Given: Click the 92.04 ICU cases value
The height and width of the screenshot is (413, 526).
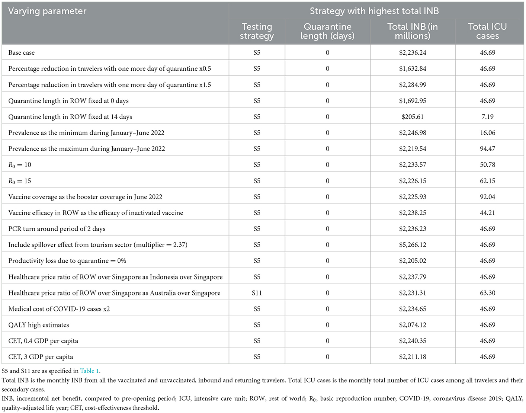Looking at the screenshot, I should [x=487, y=197].
